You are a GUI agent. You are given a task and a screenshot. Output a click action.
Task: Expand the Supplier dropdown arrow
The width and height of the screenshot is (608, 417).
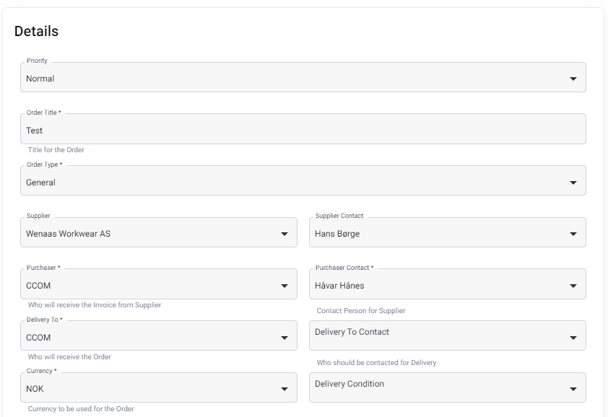pos(285,234)
